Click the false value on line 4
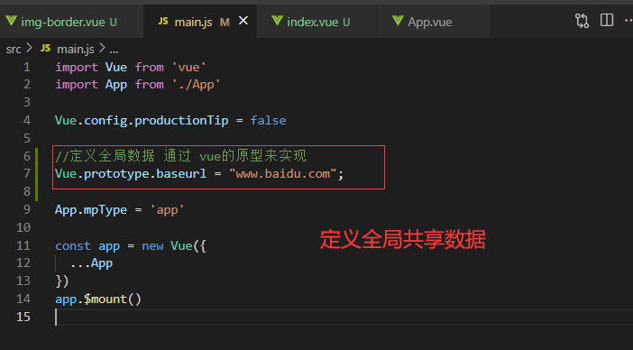 pos(268,120)
